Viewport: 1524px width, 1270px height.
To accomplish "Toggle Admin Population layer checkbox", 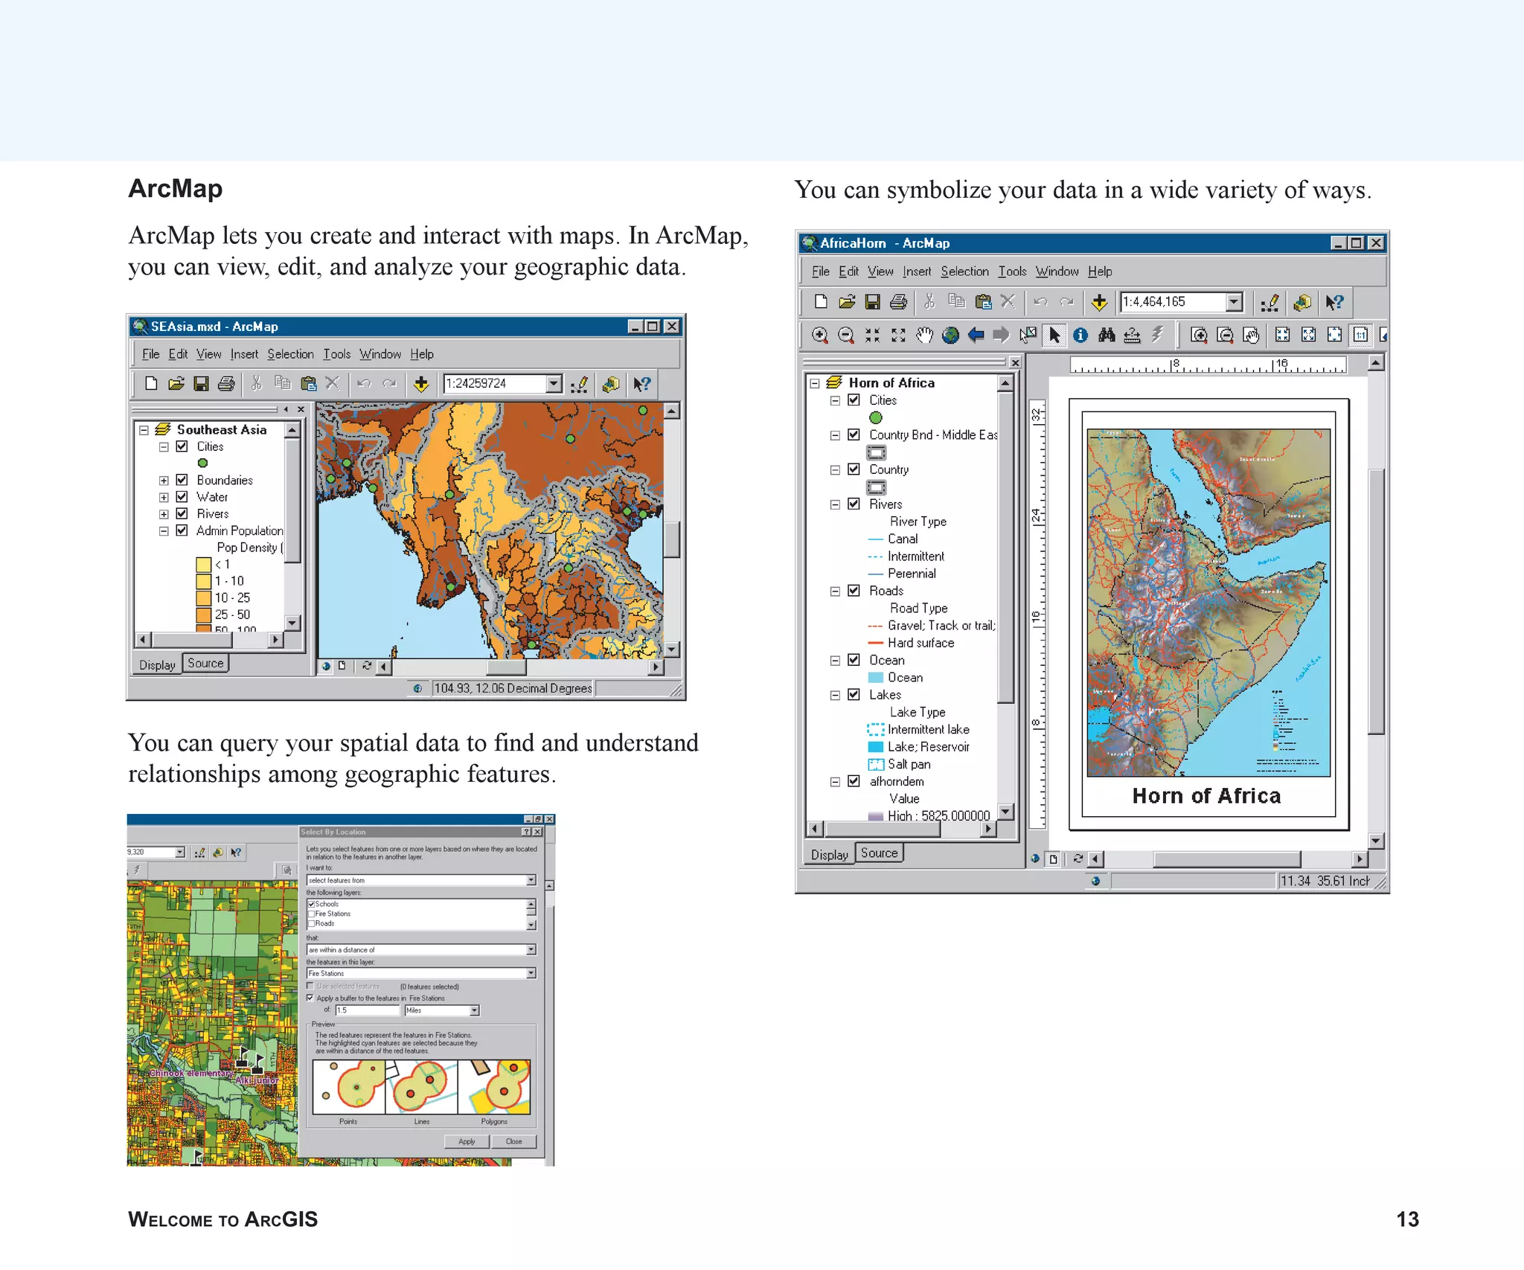I will coord(182,530).
